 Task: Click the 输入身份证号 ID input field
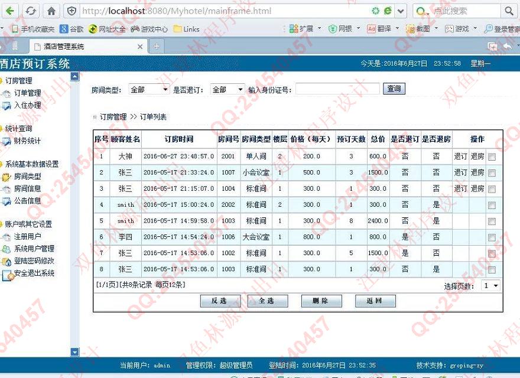[337, 89]
